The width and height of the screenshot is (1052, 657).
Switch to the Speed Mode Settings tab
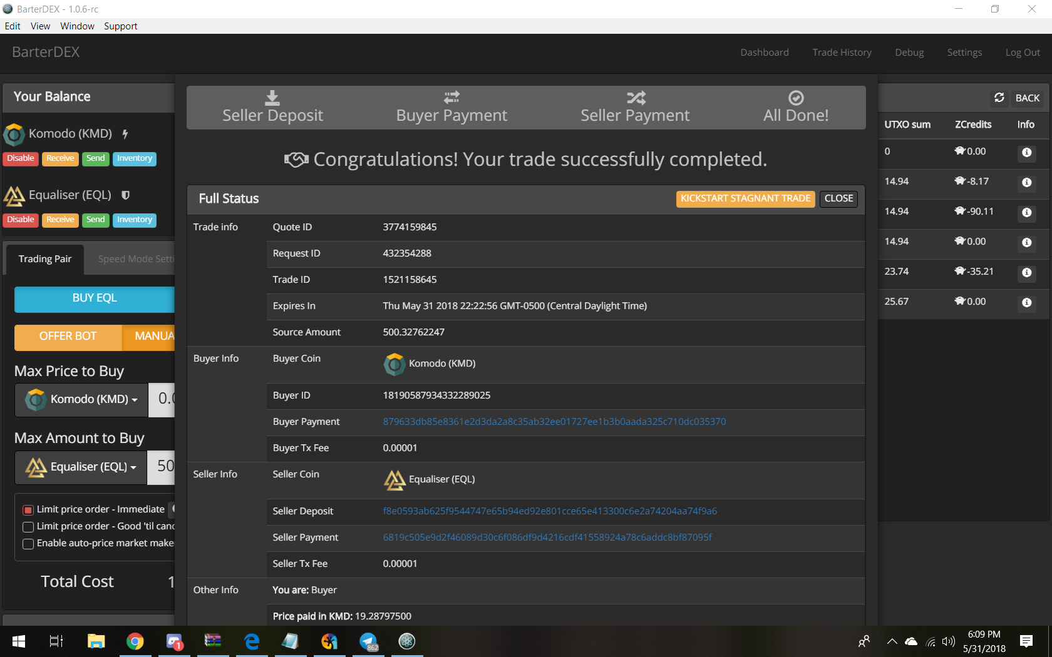tap(135, 259)
